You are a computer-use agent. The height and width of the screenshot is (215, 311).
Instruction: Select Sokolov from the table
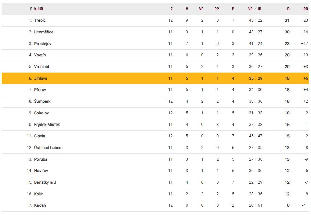pos(41,113)
